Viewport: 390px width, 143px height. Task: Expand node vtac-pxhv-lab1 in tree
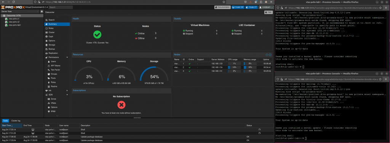(5, 25)
